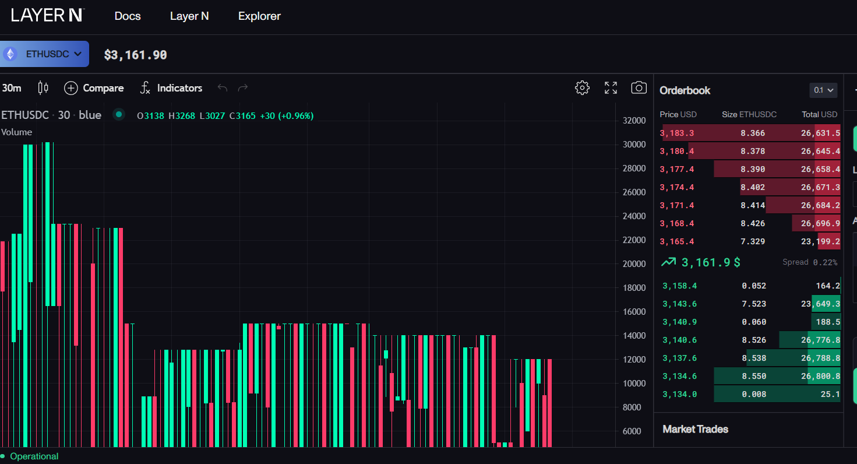The width and height of the screenshot is (857, 464).
Task: Select the bid price 3,158.4 row
Action: pos(750,286)
